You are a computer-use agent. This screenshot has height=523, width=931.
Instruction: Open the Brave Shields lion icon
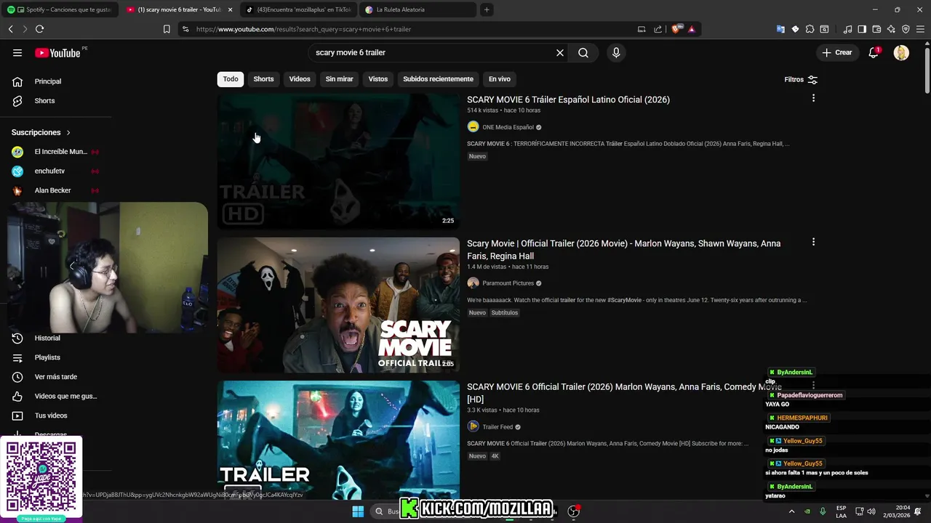(676, 29)
